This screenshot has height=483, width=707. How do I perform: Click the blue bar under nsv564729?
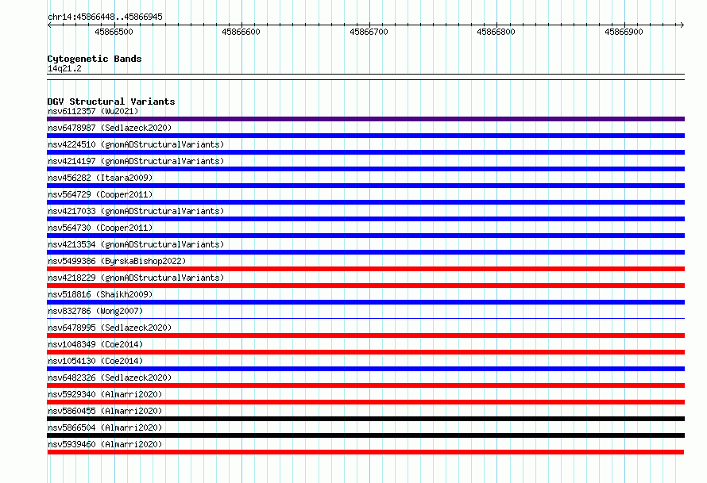coord(365,202)
